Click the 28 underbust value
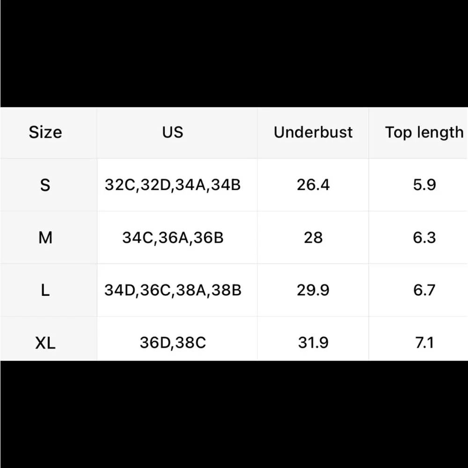This screenshot has height=468, width=468. (313, 238)
